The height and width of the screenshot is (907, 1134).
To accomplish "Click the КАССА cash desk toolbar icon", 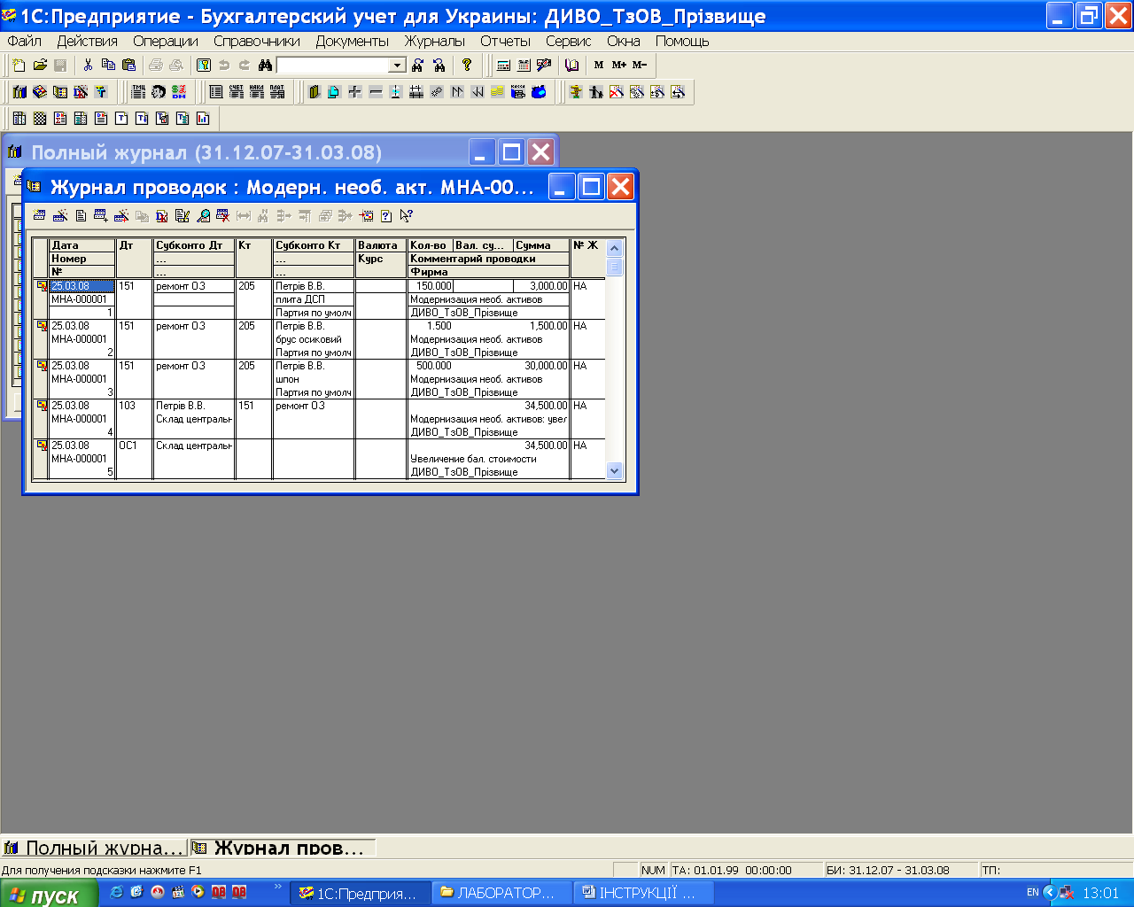I will [x=518, y=91].
